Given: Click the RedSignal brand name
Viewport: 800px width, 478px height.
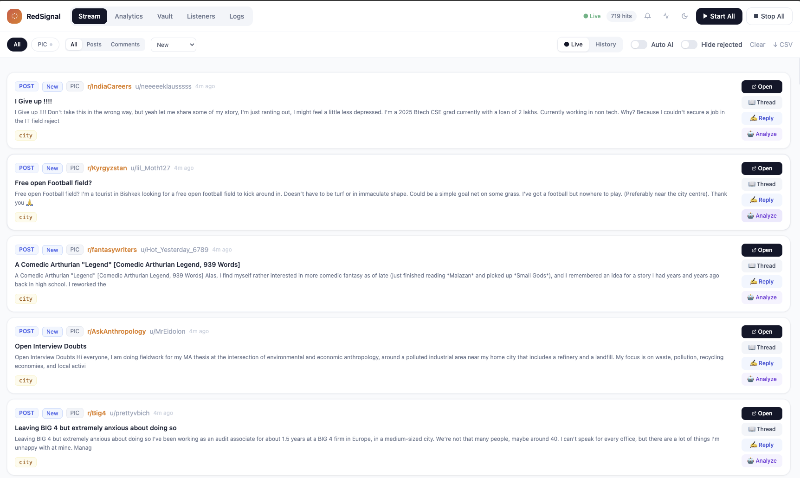Looking at the screenshot, I should (43, 16).
